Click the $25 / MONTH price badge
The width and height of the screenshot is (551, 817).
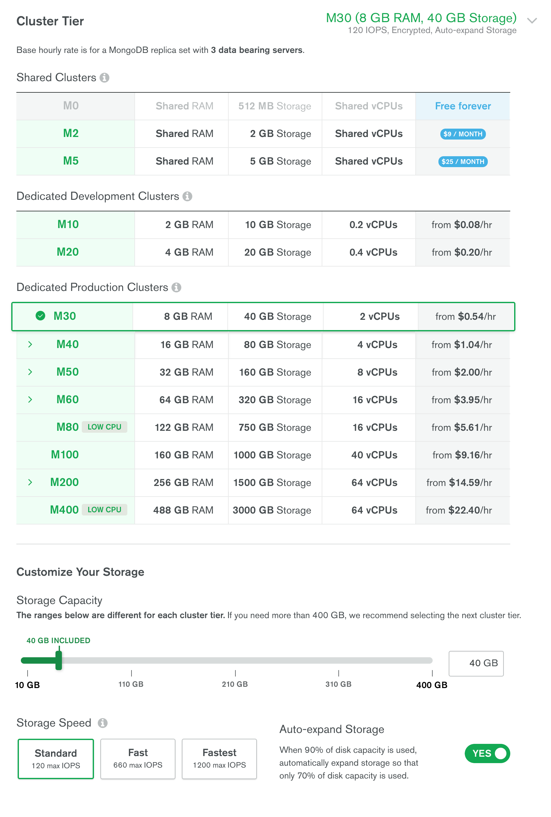click(x=462, y=161)
